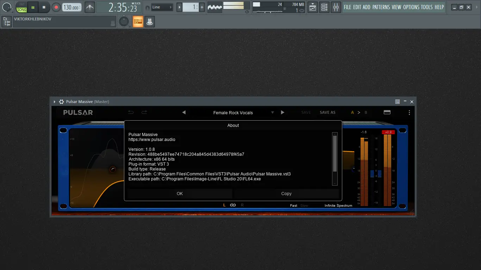
Task: Click the undo arrow in Pulsar Massive
Action: tap(131, 112)
